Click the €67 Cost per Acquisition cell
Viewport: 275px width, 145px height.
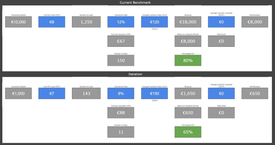tap(121, 41)
